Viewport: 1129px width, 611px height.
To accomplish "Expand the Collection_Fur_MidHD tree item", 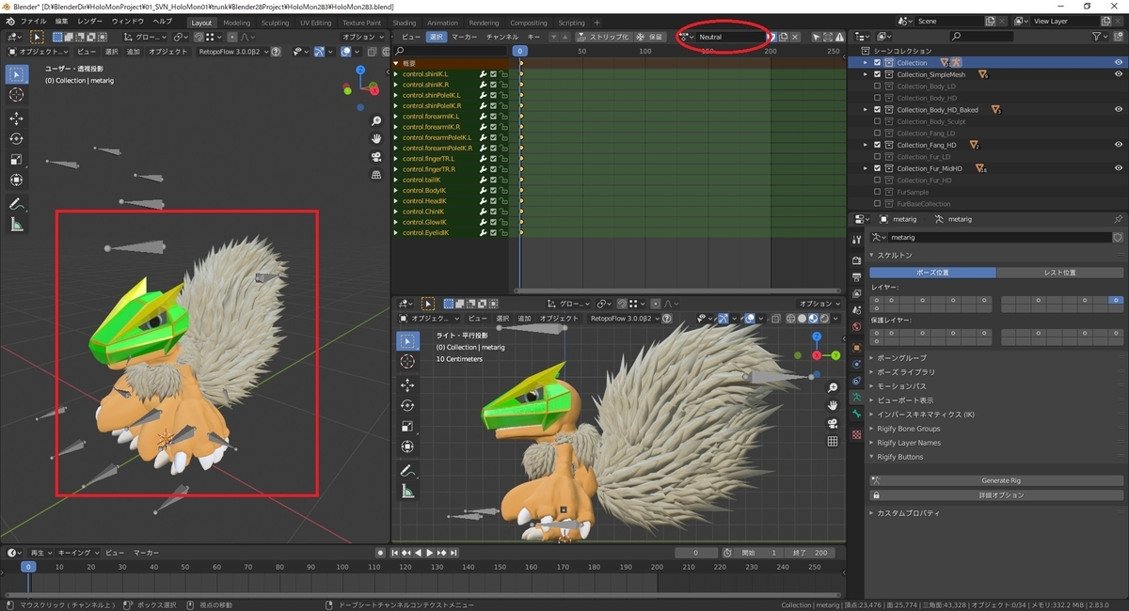I will click(866, 168).
